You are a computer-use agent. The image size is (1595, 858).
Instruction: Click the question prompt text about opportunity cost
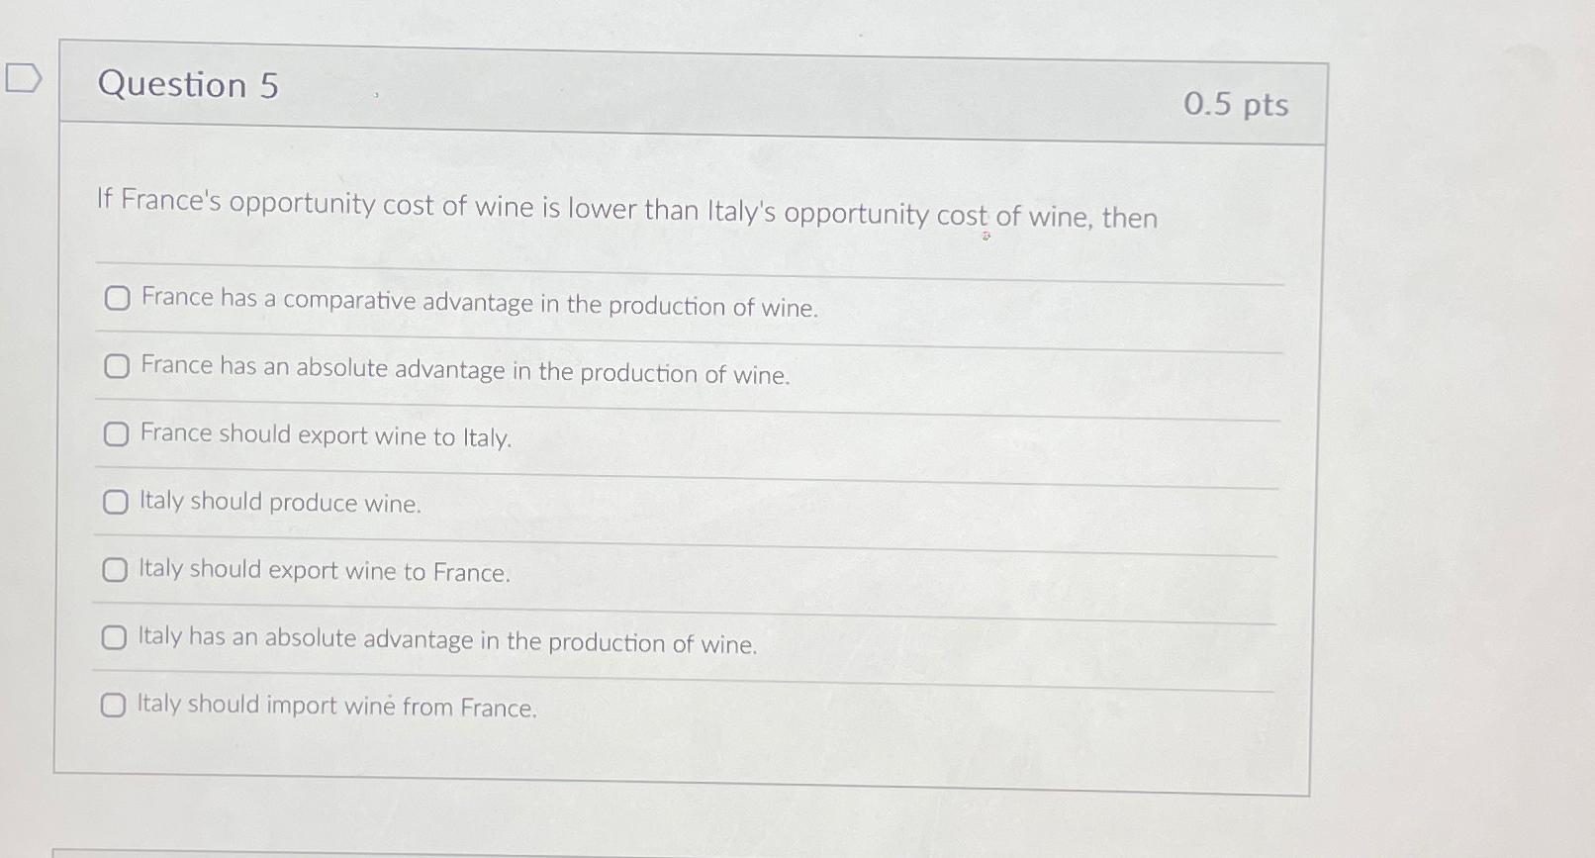click(x=625, y=208)
